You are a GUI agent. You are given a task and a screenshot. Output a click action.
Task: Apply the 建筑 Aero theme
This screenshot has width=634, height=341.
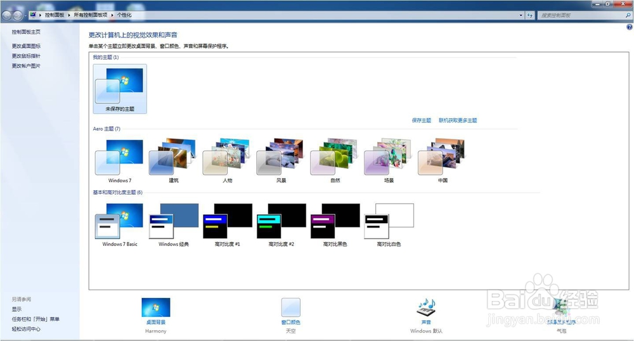coord(174,160)
